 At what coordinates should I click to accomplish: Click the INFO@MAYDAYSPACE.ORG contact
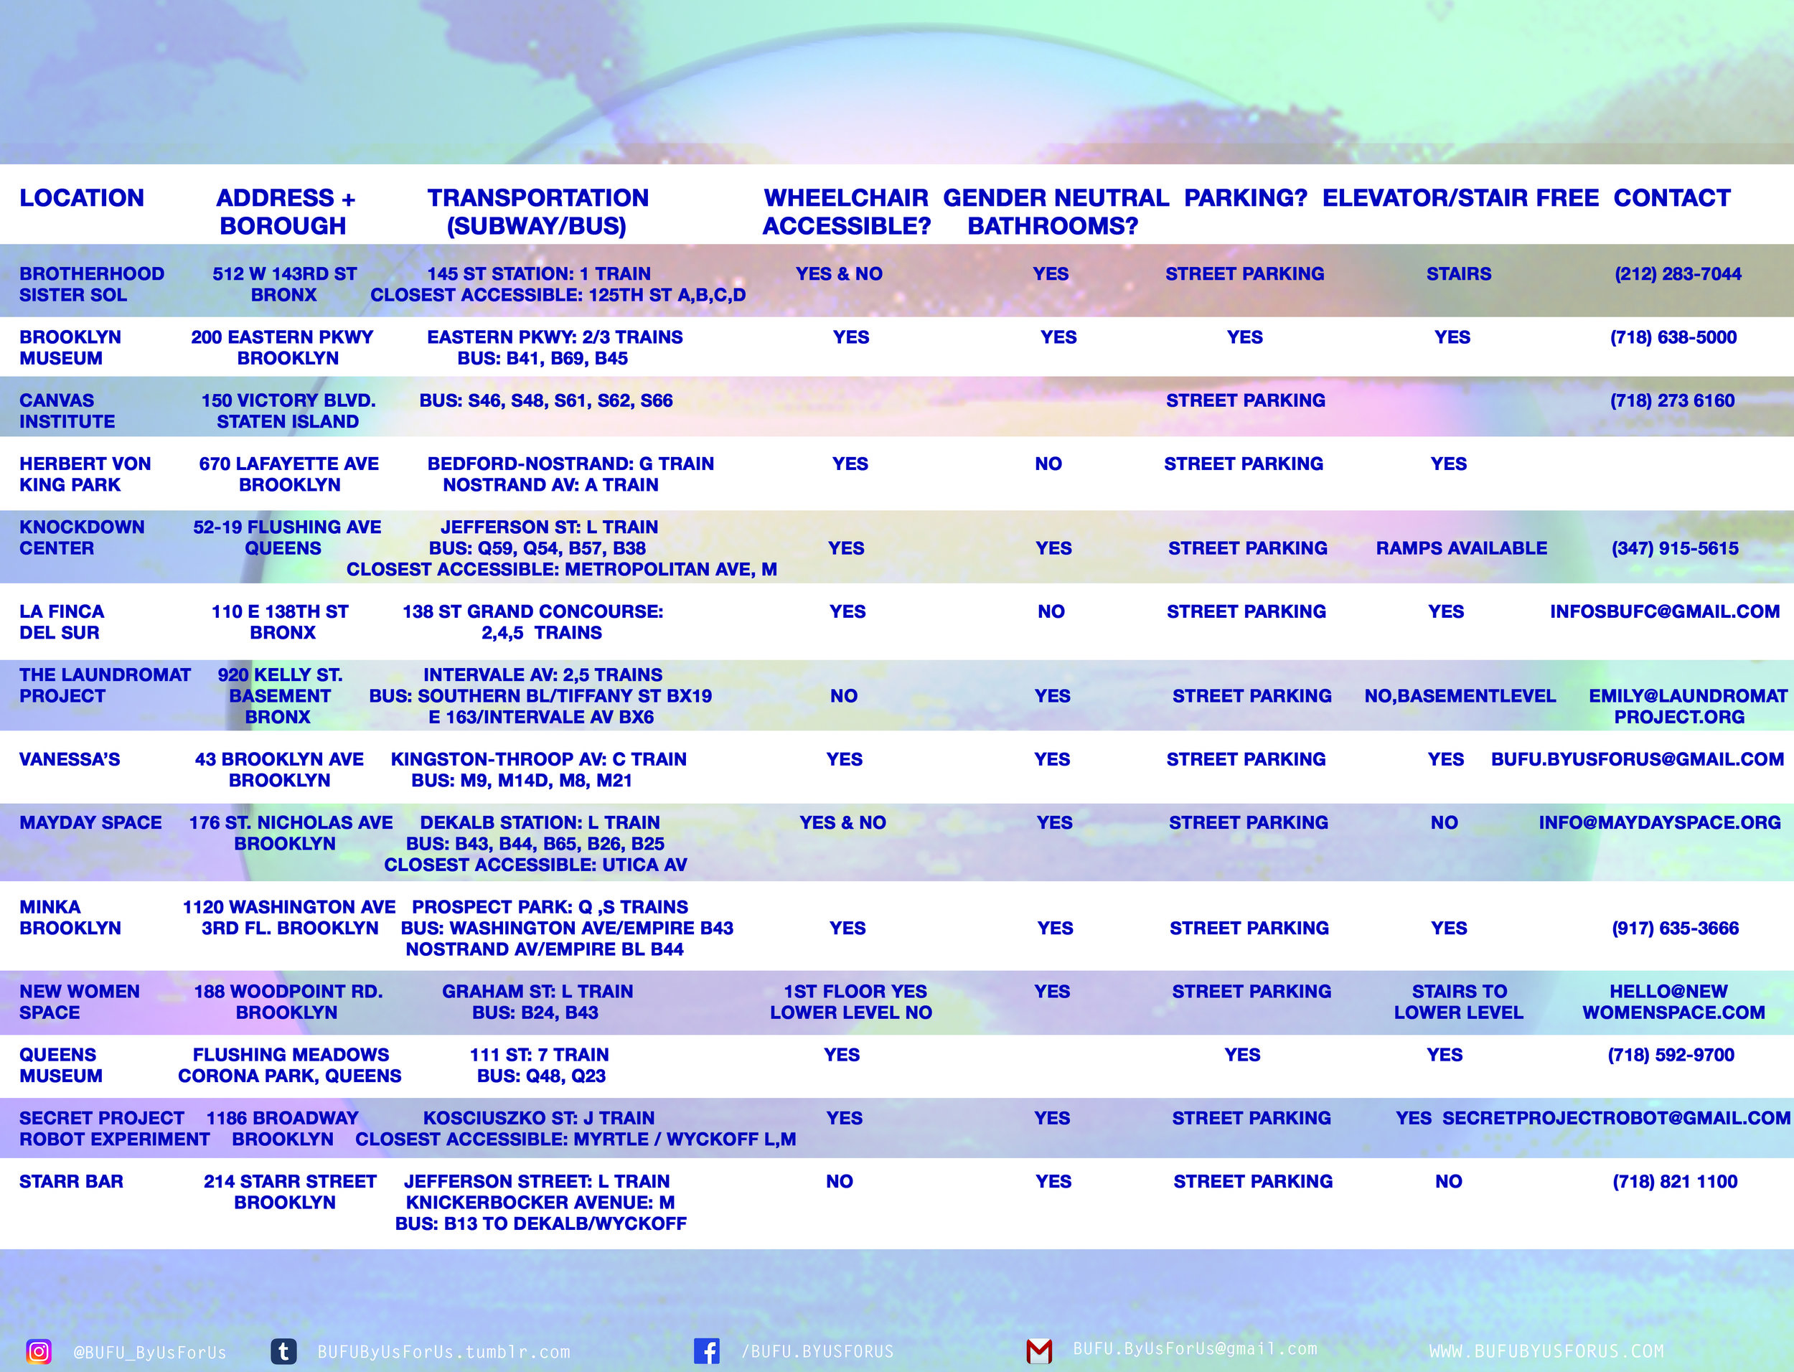[1660, 822]
